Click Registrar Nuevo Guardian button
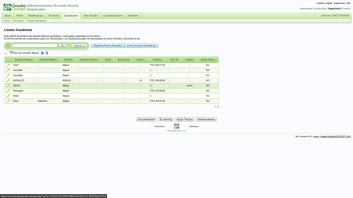Screen dimensions: 353x198 click(x=108, y=46)
